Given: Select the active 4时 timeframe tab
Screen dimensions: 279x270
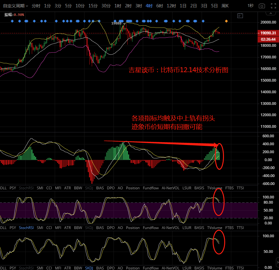Looking at the screenshot, I should coord(149,6).
